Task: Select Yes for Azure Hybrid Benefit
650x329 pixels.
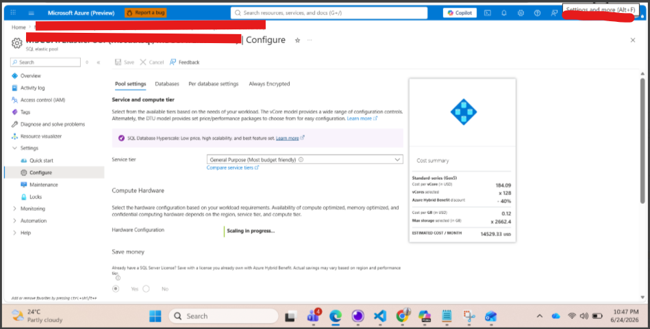Action: [x=116, y=289]
